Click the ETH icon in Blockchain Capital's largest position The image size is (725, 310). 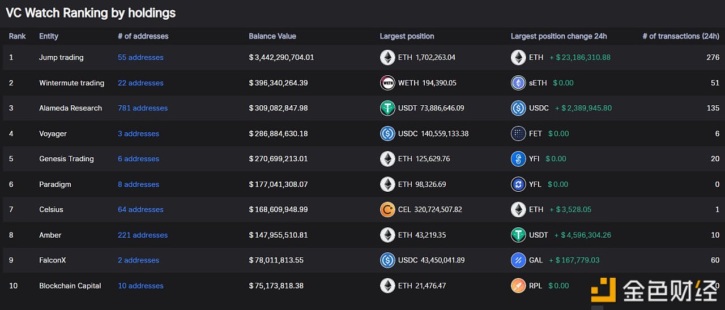coord(387,286)
